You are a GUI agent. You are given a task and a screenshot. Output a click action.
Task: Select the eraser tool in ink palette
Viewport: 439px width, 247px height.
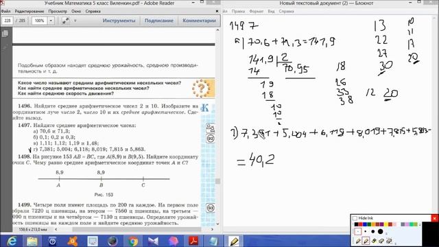pos(381,241)
